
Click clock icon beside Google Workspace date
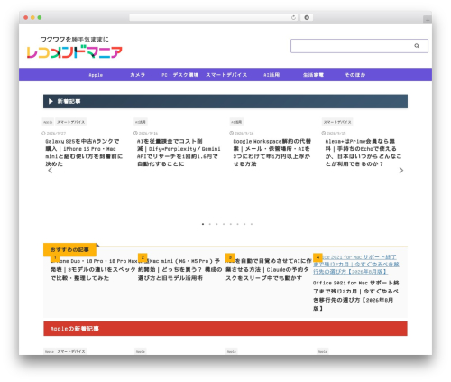click(x=231, y=133)
